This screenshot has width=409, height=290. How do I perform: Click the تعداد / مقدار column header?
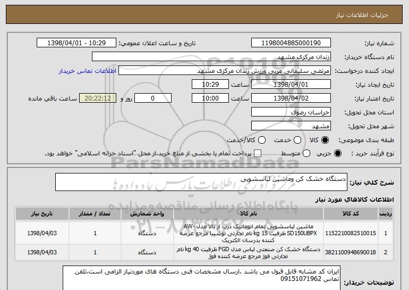point(95,214)
